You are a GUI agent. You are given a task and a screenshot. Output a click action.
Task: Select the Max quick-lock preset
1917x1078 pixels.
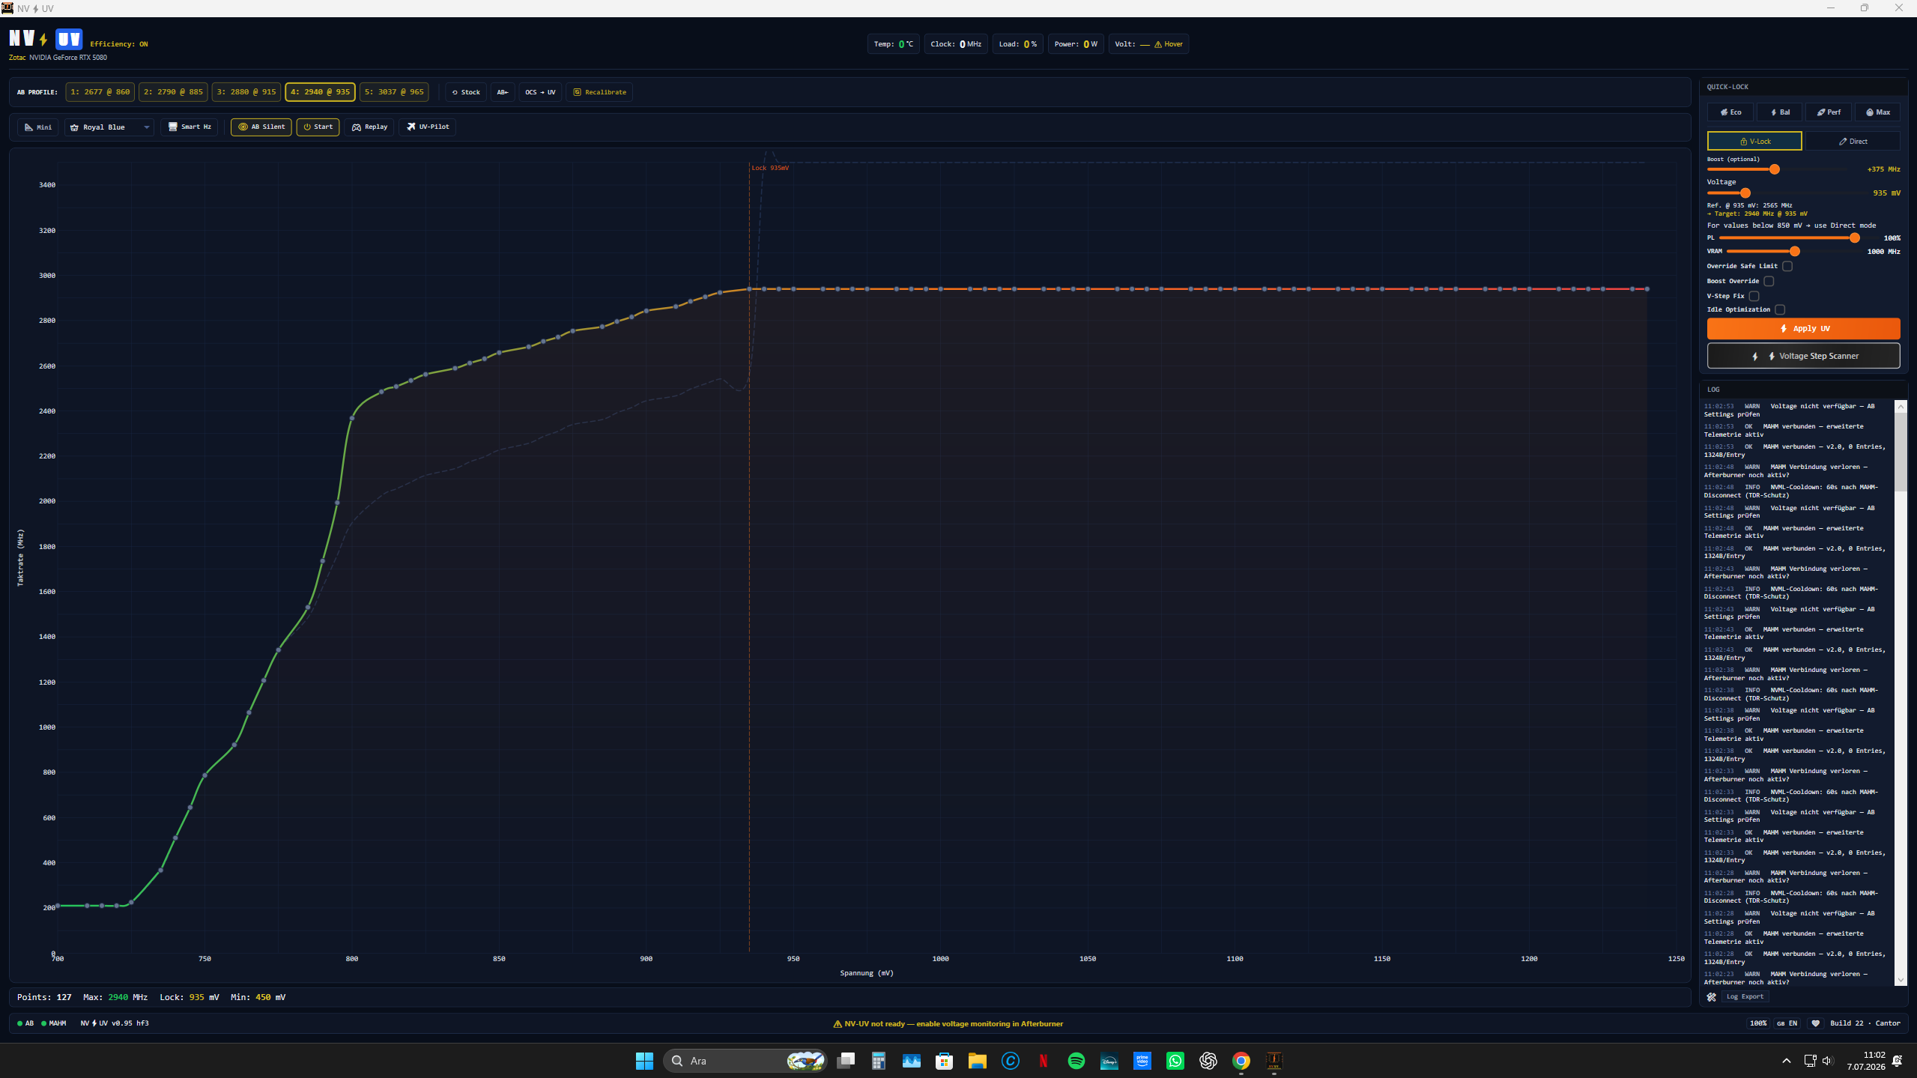1877,112
